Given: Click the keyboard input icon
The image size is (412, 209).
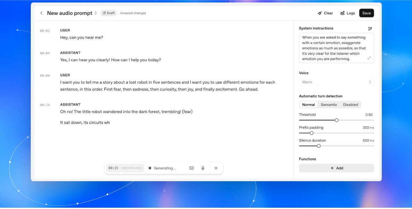Looking at the screenshot, I should [192, 168].
